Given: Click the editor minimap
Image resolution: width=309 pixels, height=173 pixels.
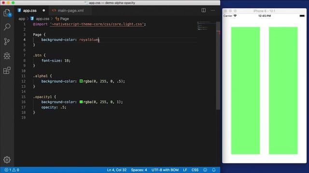Looking at the screenshot, I should pyautogui.click(x=206, y=26).
